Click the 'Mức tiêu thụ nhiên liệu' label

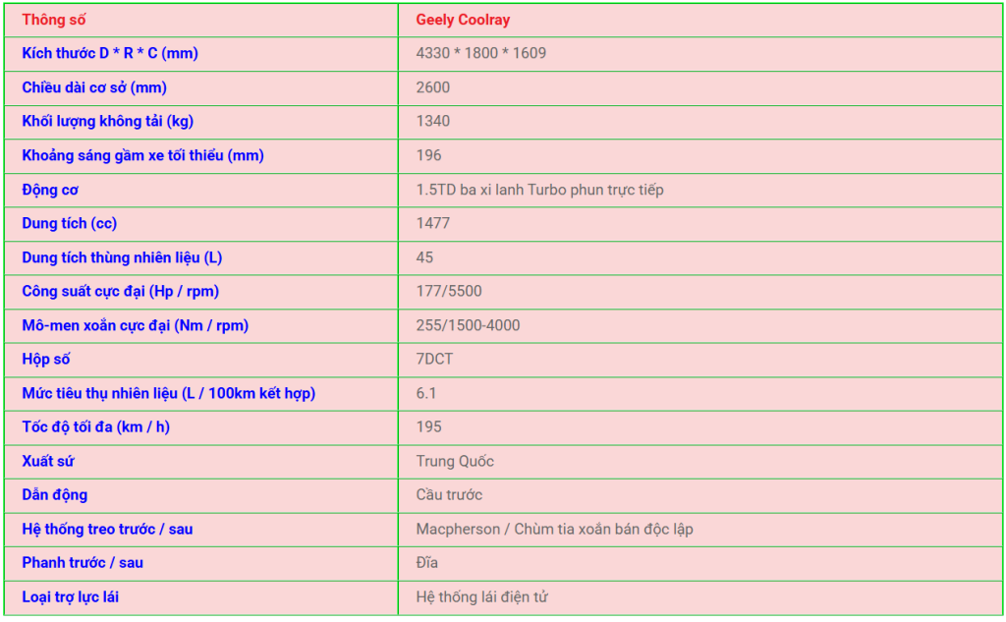coord(168,393)
